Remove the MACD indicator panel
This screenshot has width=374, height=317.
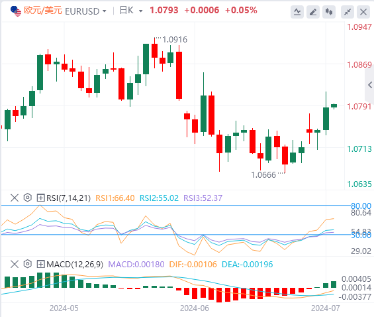(15, 264)
